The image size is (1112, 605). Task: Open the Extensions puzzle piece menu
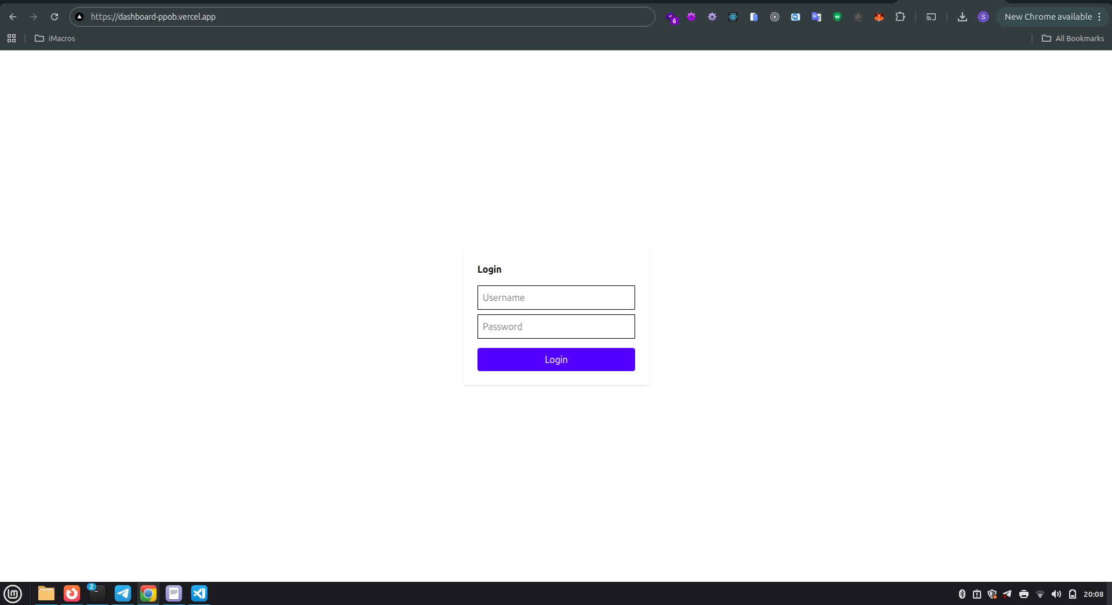point(900,17)
